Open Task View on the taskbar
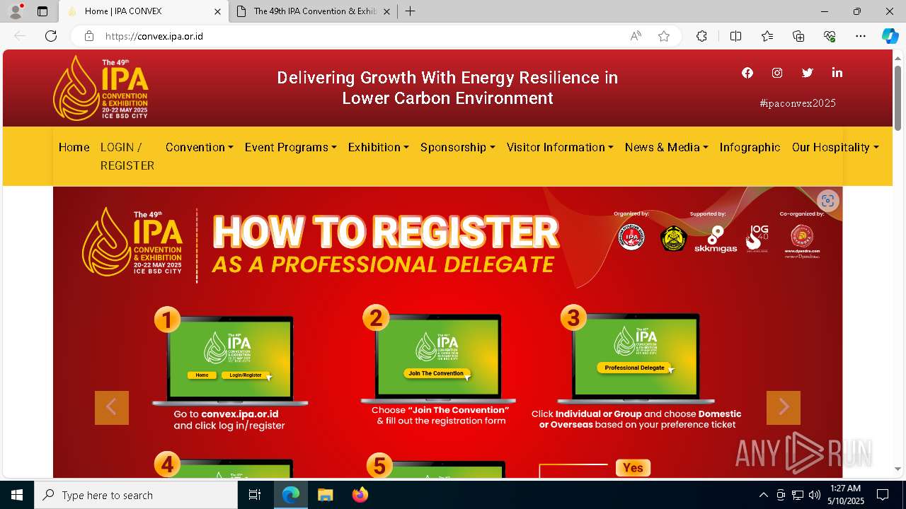The height and width of the screenshot is (509, 906). tap(256, 495)
